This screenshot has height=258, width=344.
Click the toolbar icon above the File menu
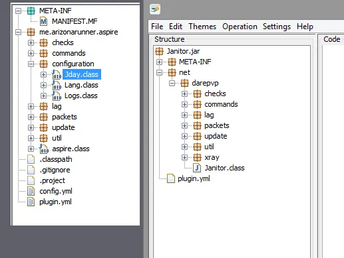pos(155,9)
